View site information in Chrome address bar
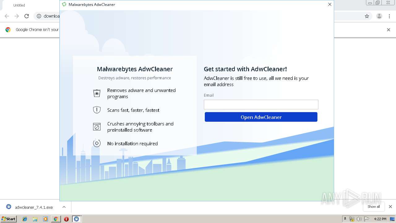396x223 pixels. coord(39,16)
